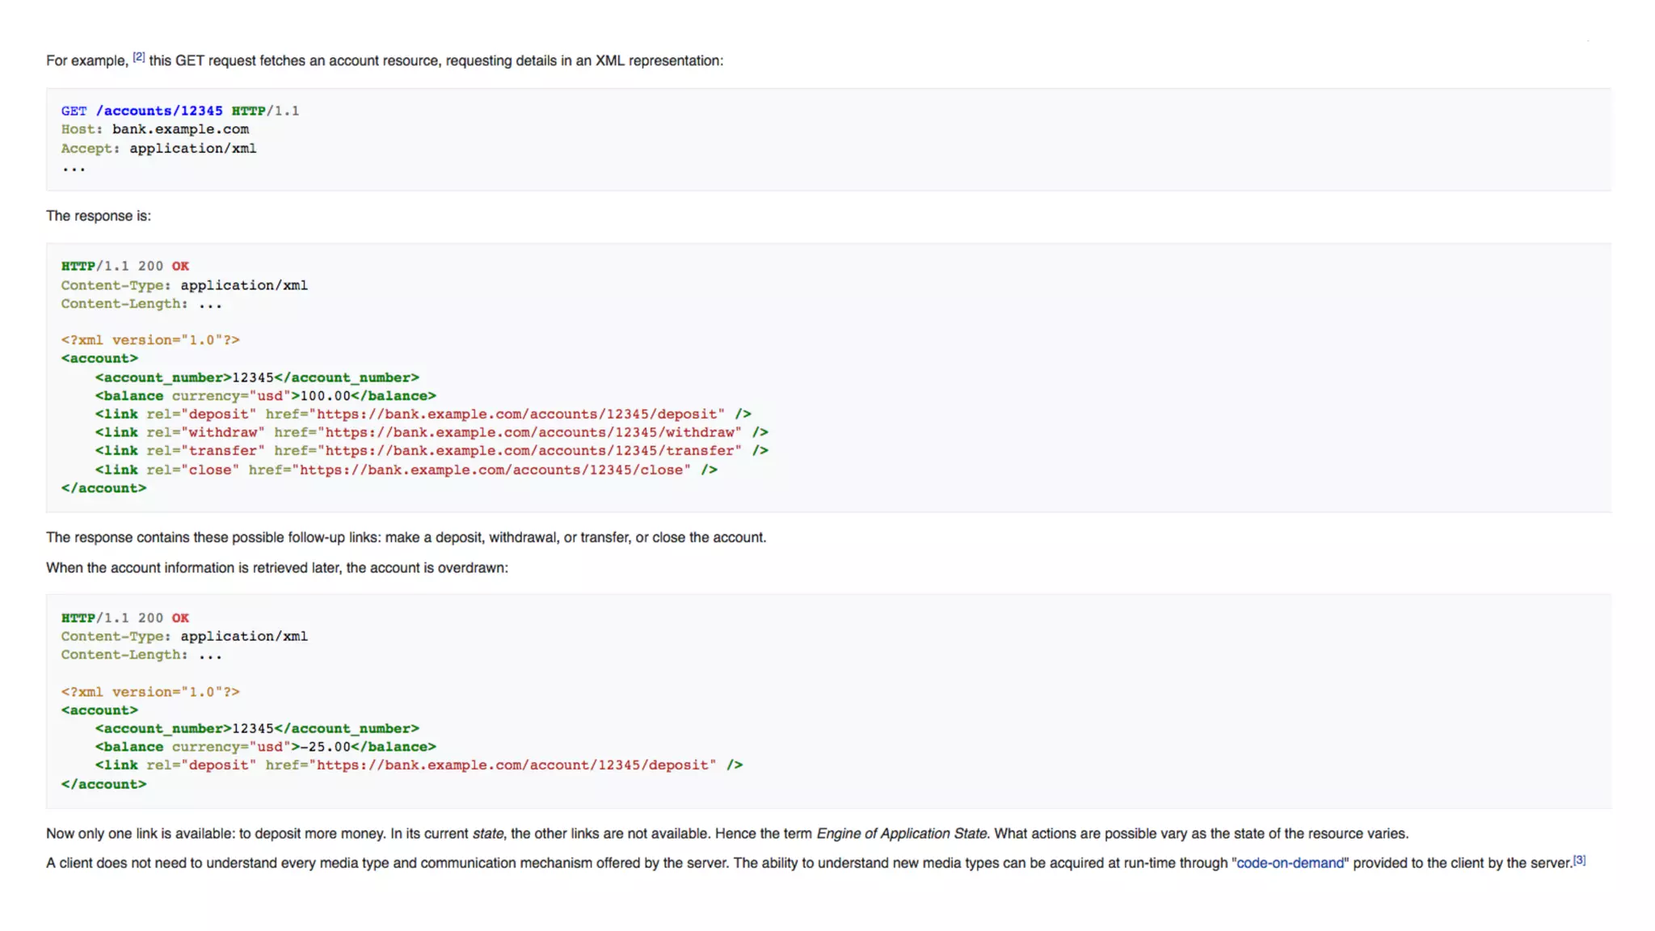Viewport: 1655px width, 931px height.
Task: Click the bank.example.com host value
Action: tap(180, 129)
